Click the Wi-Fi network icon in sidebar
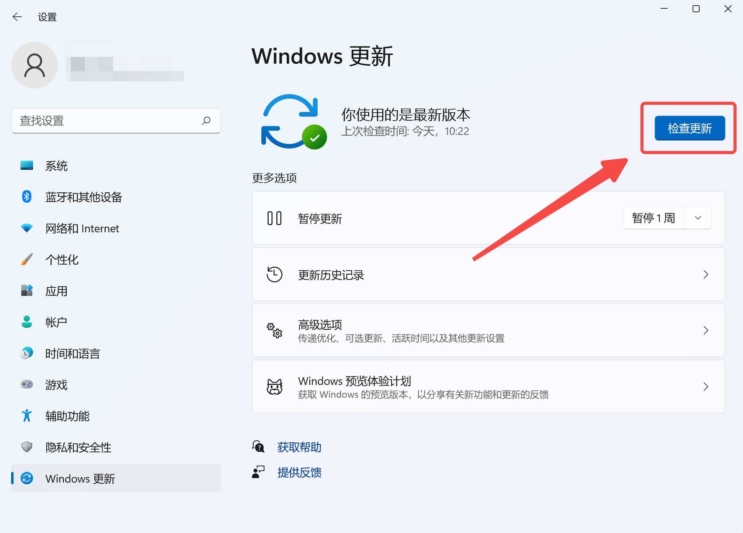Screen dimensions: 743x533 [27, 228]
